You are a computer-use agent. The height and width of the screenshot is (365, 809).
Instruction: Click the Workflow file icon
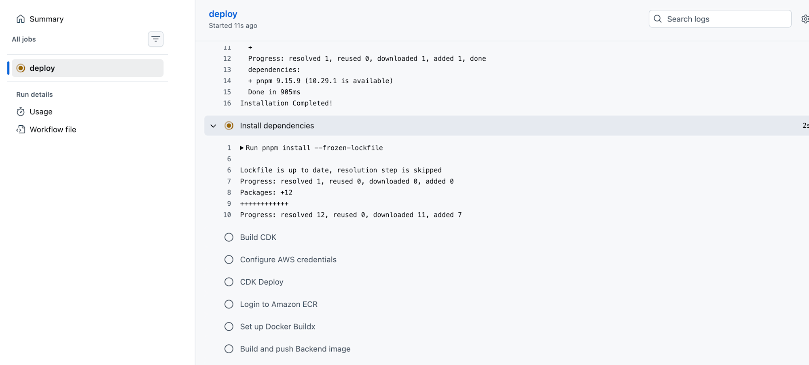(21, 130)
